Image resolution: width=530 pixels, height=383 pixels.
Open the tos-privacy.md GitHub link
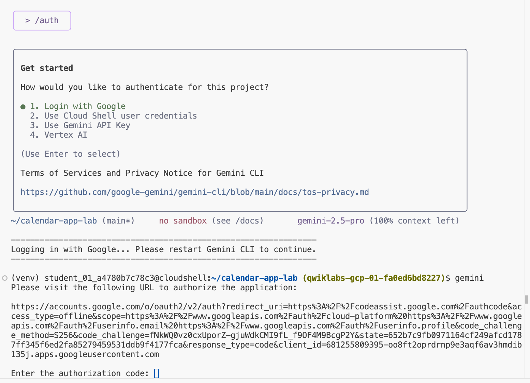194,192
